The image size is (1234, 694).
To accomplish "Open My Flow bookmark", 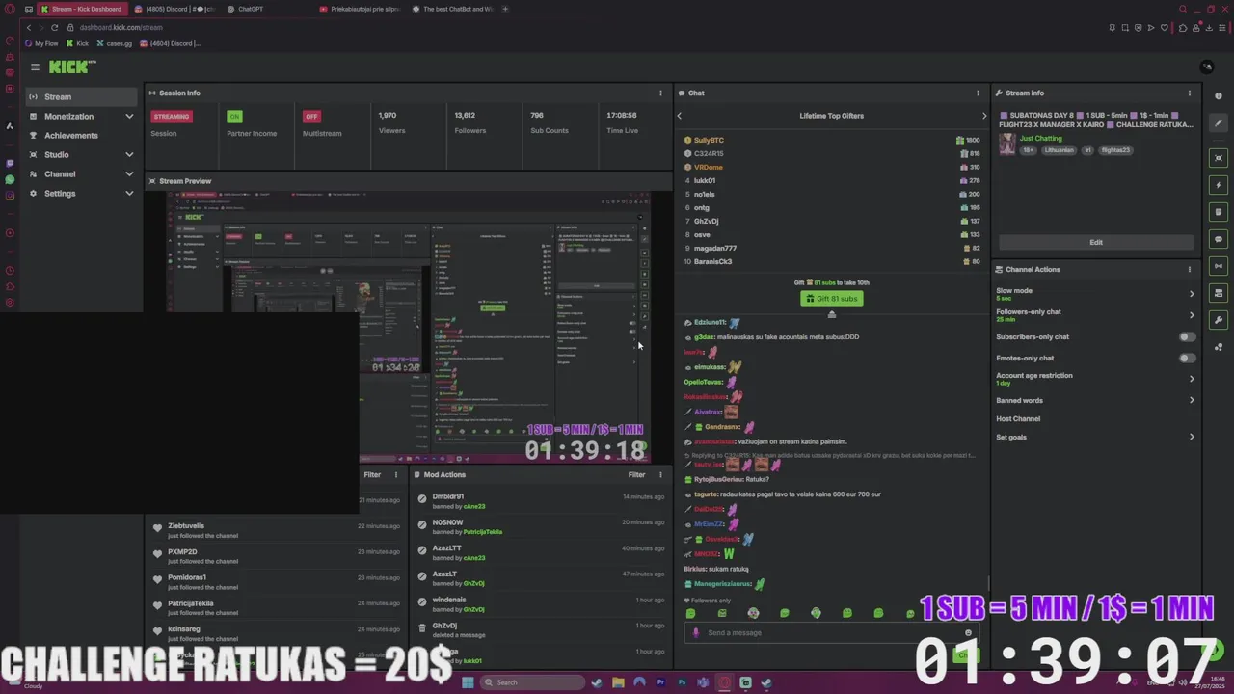I will pos(41,43).
